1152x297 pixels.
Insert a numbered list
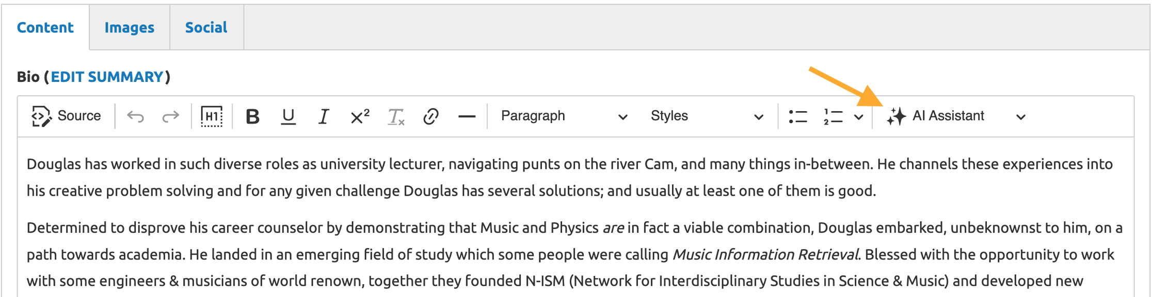click(x=833, y=117)
